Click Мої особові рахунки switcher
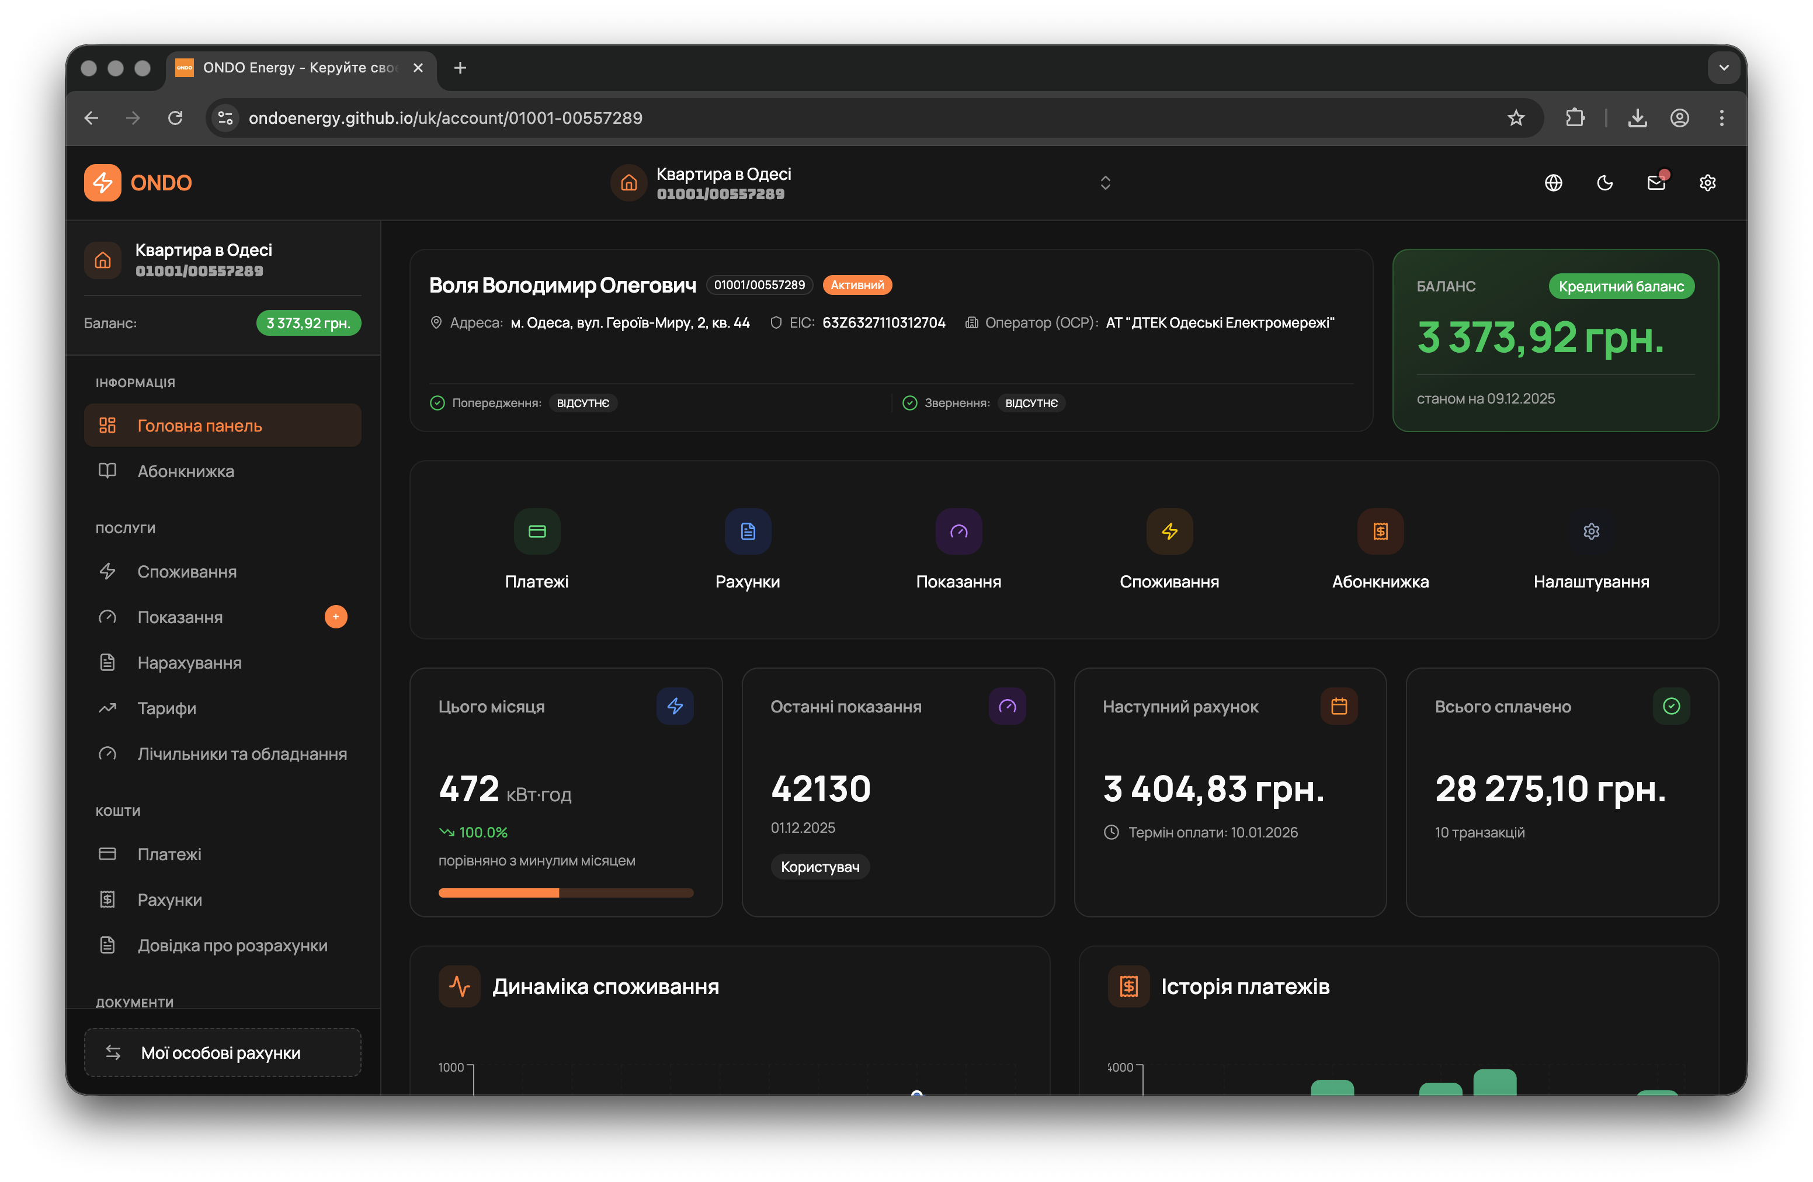1813x1182 pixels. 222,1052
